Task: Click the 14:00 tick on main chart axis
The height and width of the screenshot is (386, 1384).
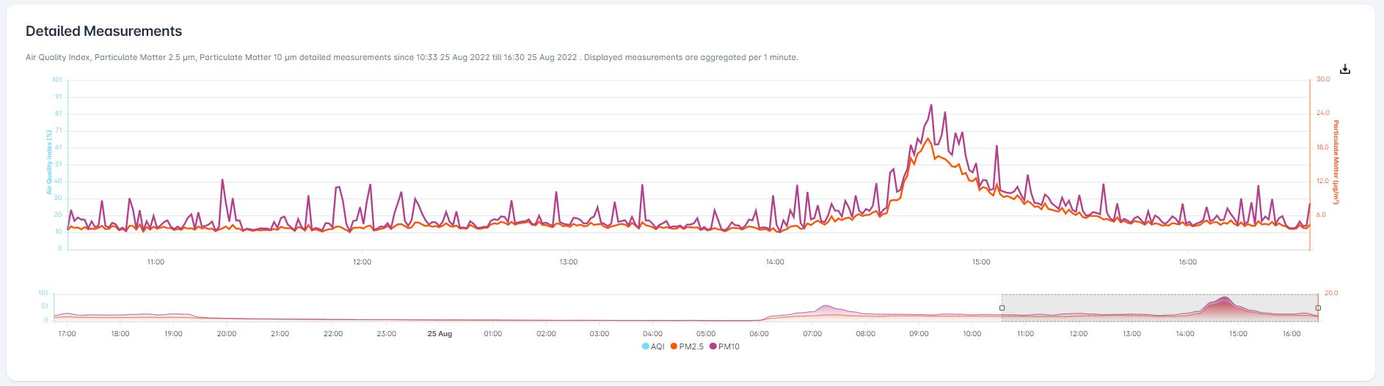Action: tap(775, 262)
